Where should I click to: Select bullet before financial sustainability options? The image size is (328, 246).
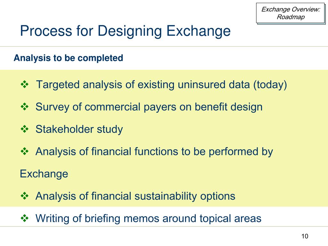pos(25,196)
